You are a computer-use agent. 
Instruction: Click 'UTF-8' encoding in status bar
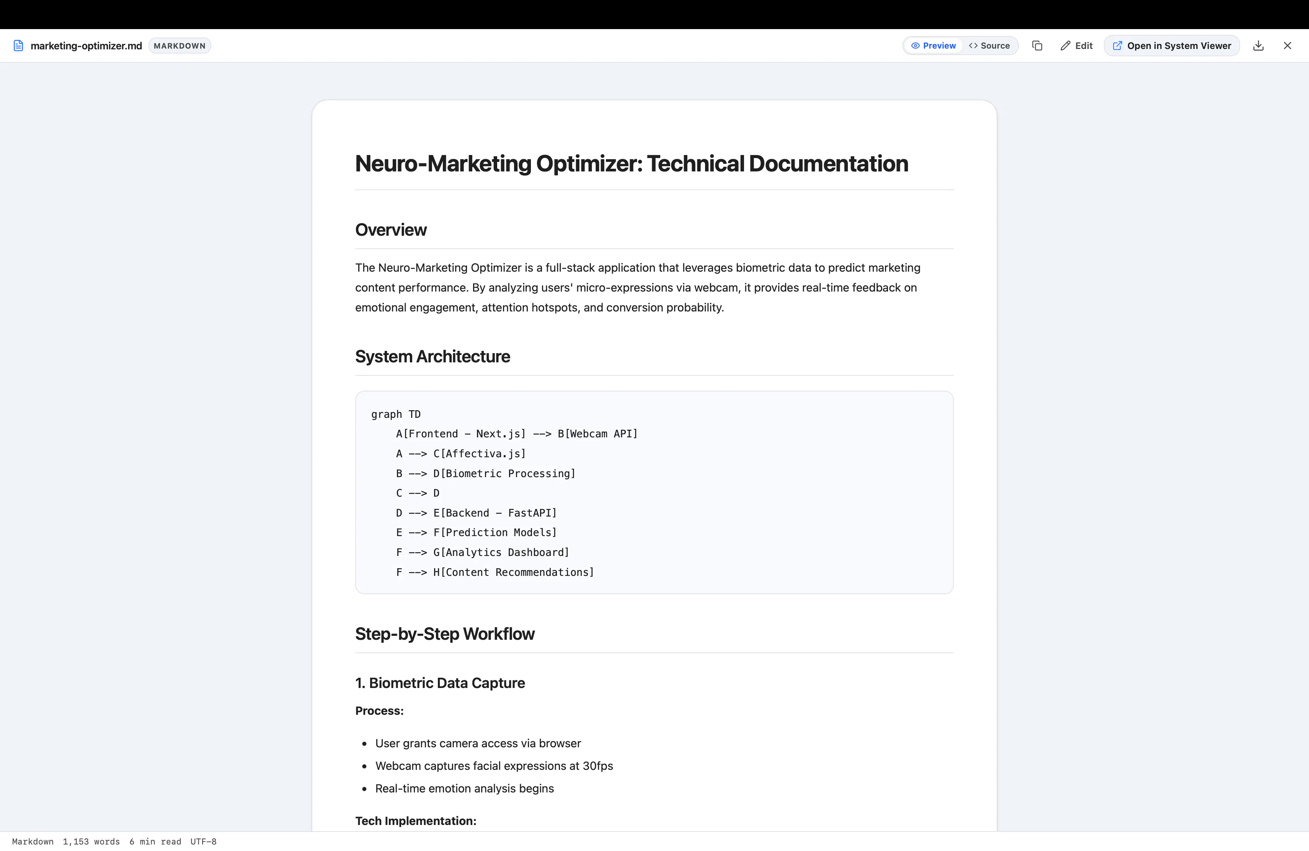[x=204, y=842]
